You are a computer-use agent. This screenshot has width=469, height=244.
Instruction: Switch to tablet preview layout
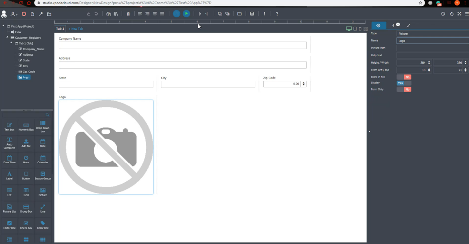coord(355,29)
